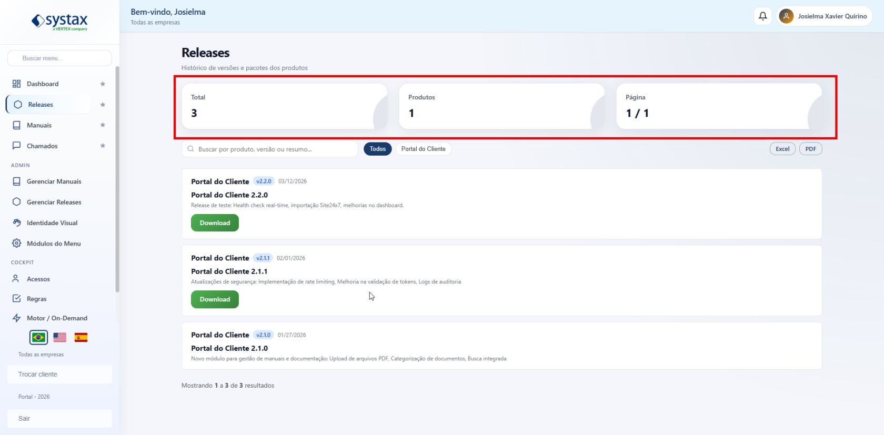Click the Identidade Visual palette icon
884x435 pixels.
(17, 222)
